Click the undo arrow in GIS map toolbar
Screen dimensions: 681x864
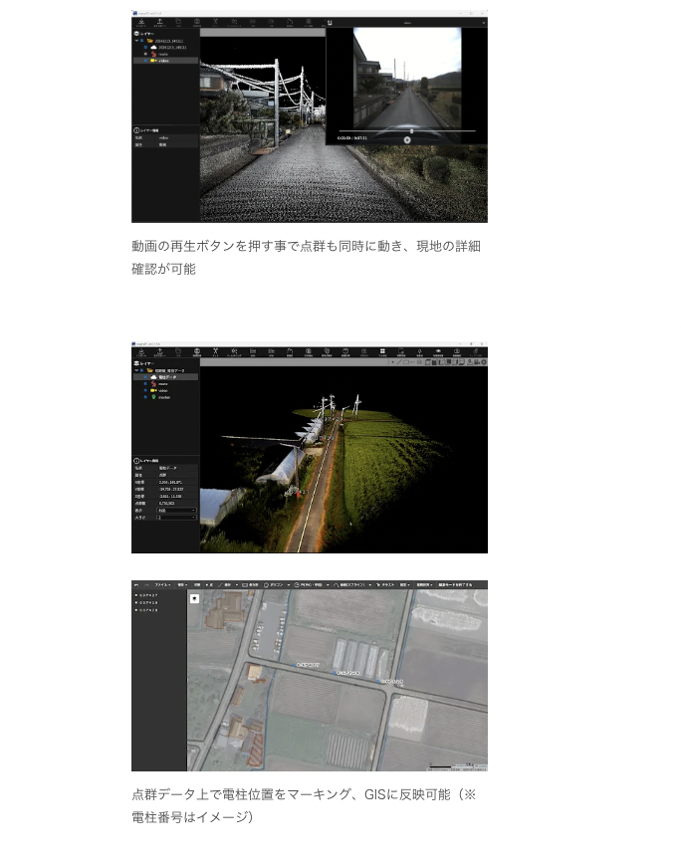point(136,584)
